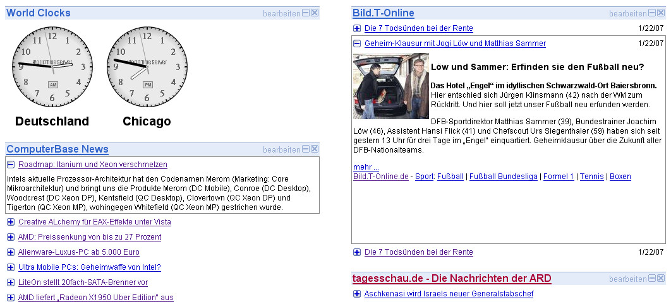Open the Roadmap: Itanium und Xeon verschmelzen headline

coord(93,165)
